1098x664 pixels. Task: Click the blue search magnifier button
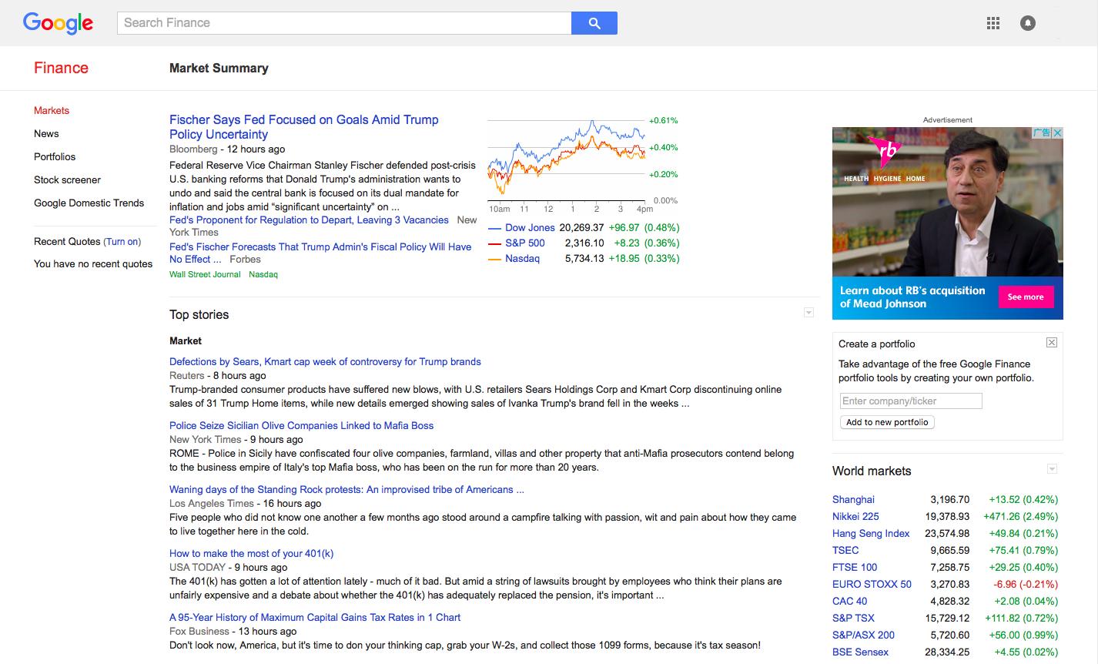pyautogui.click(x=594, y=23)
